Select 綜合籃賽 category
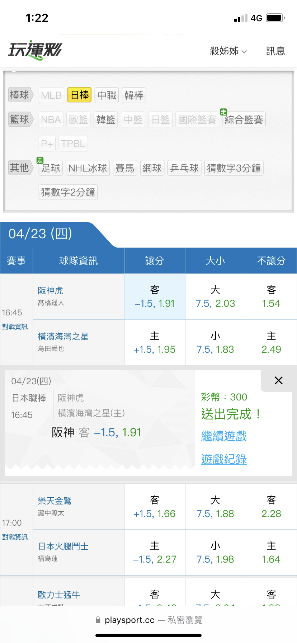The height and width of the screenshot is (643, 297). pos(244,119)
